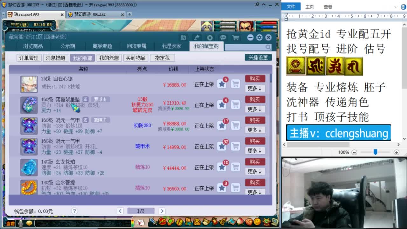Add 自在心猿 to shopping cart
The height and width of the screenshot is (229, 407).
click(x=235, y=84)
